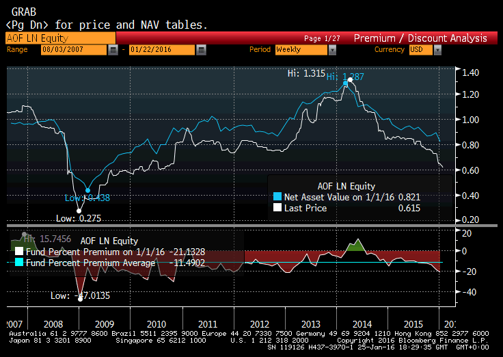Image resolution: width=503 pixels, height=357 pixels.
Task: Click the 2011 label on time axis
Action: pyautogui.click(x=208, y=324)
